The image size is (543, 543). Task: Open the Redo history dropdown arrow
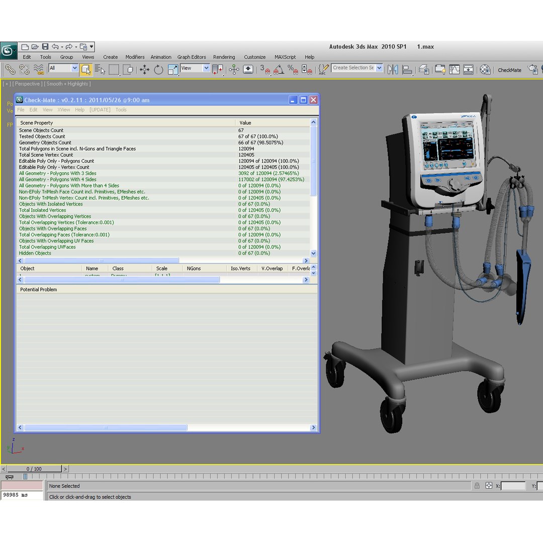pos(75,47)
